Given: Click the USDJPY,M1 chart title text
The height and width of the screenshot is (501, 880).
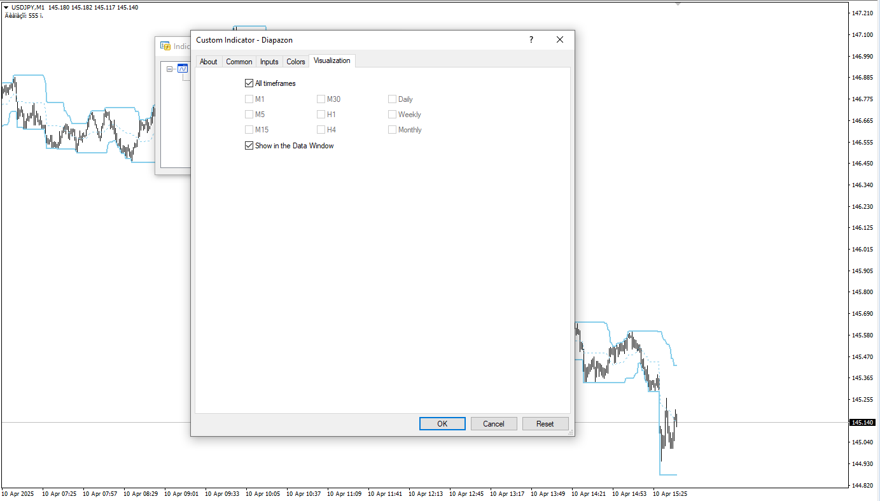Looking at the screenshot, I should (x=28, y=7).
